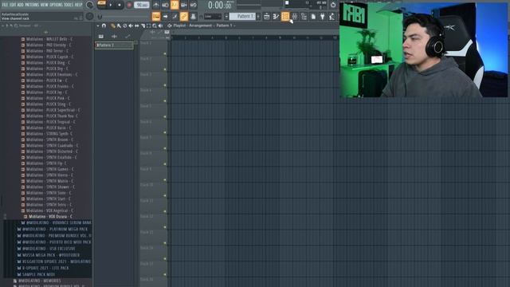Open the Pattern 1 selector
Image resolution: width=510 pixels, height=287 pixels.
(242, 16)
